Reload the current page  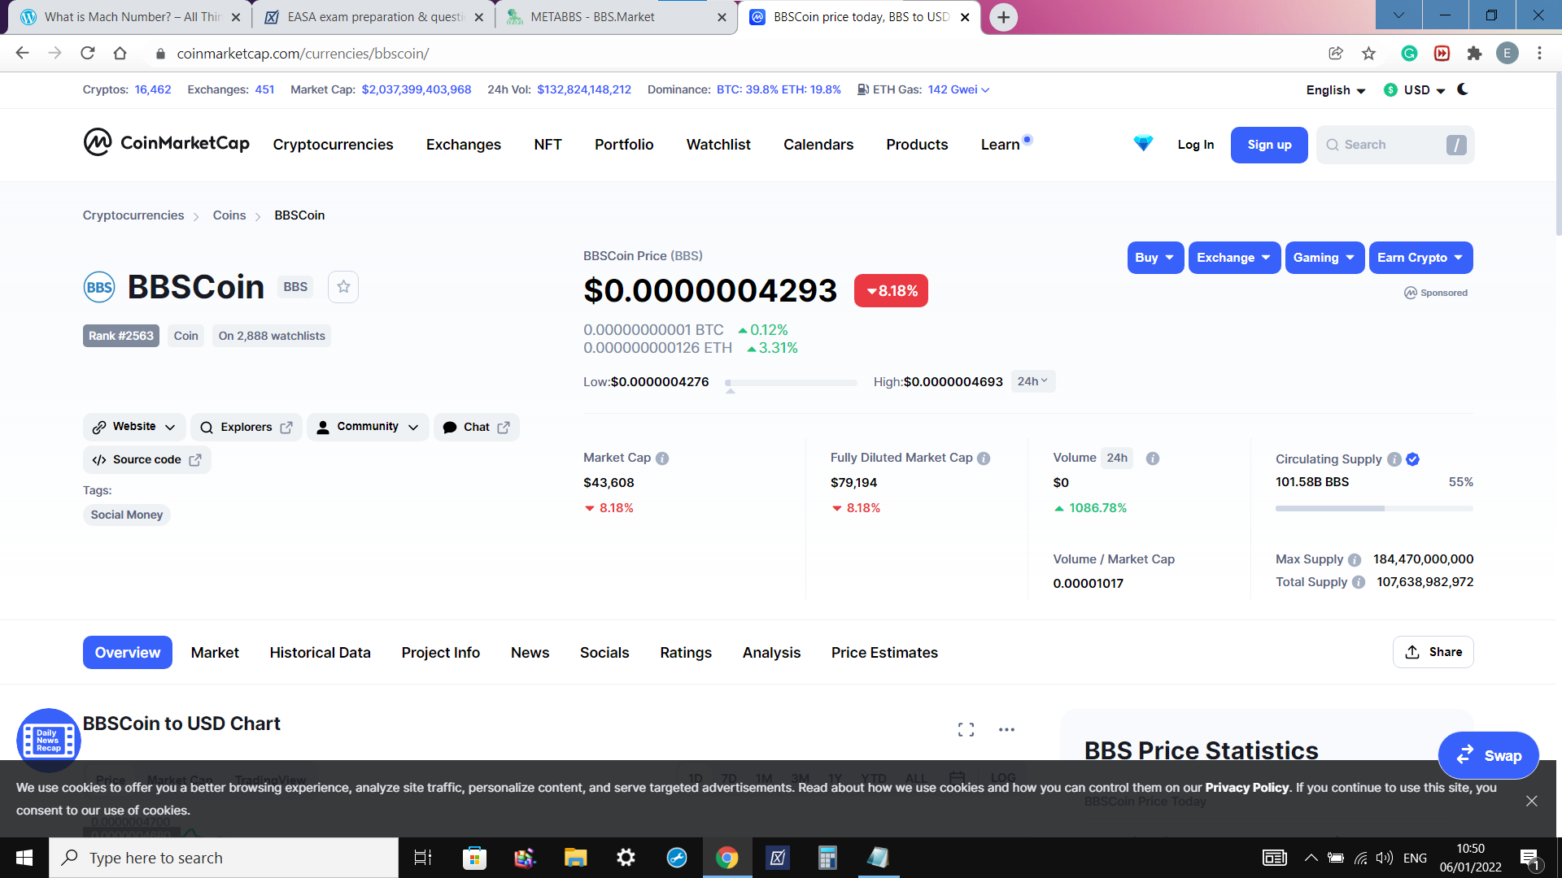tap(88, 54)
